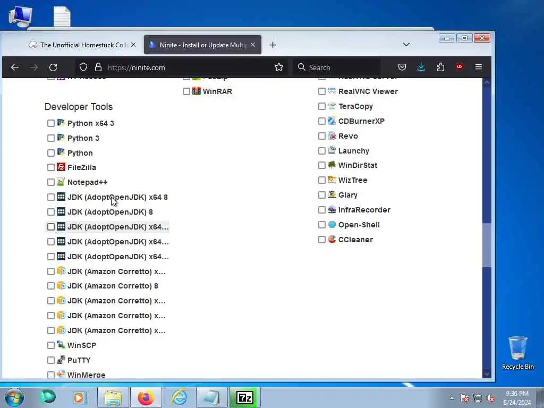Click the WinSCP label
The image size is (544, 408).
coord(81,345)
